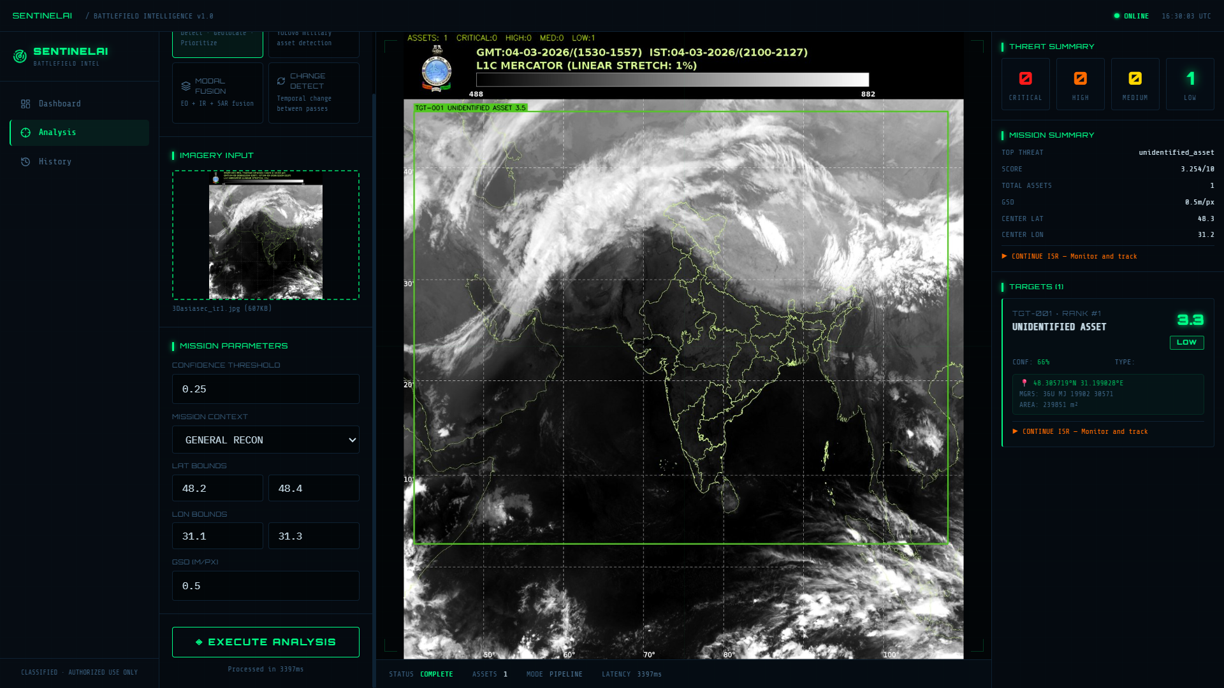Image resolution: width=1224 pixels, height=688 pixels.
Task: Select the Change Detect mode card
Action: click(x=314, y=92)
